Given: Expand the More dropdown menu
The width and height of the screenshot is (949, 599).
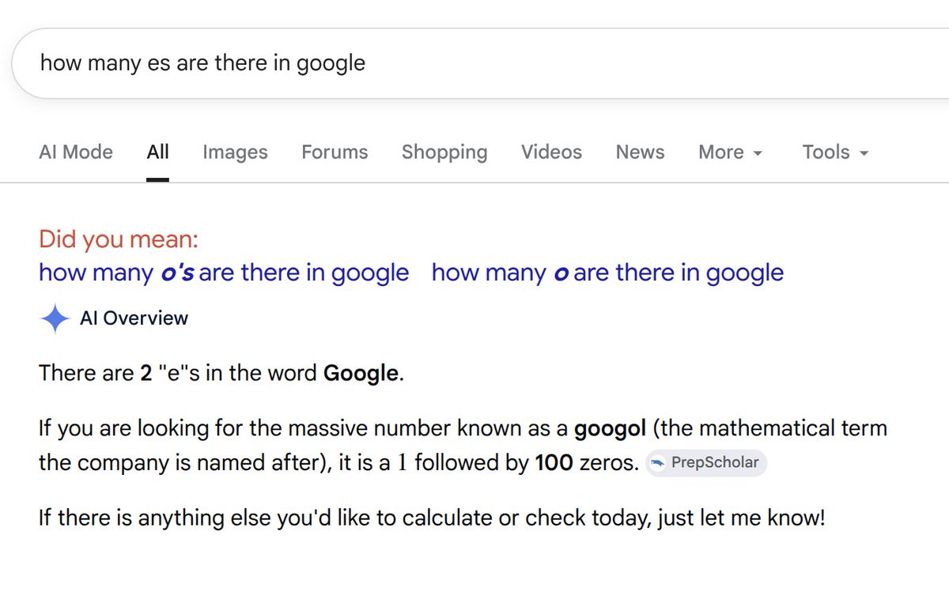Looking at the screenshot, I should [730, 152].
